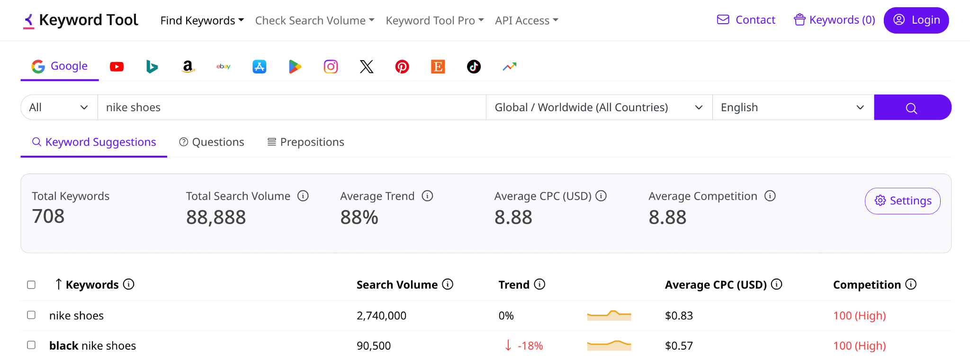Expand the Find Keywords menu

click(x=202, y=21)
